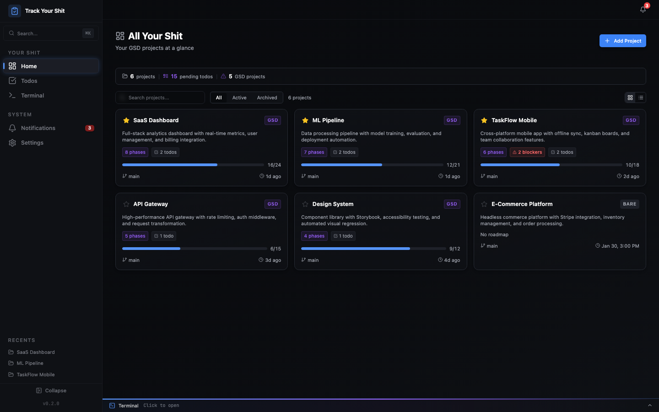Unfavorite the SaaS Dashboard project
This screenshot has height=412, width=659.
(126, 120)
